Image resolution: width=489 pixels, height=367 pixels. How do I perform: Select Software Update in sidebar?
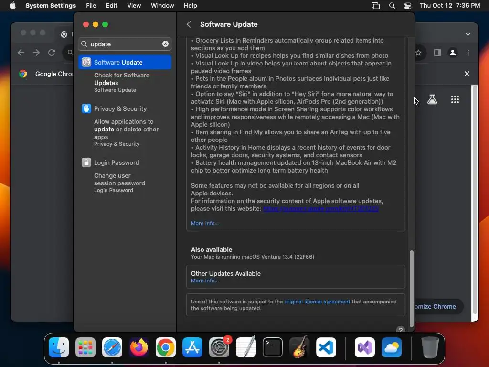point(125,62)
